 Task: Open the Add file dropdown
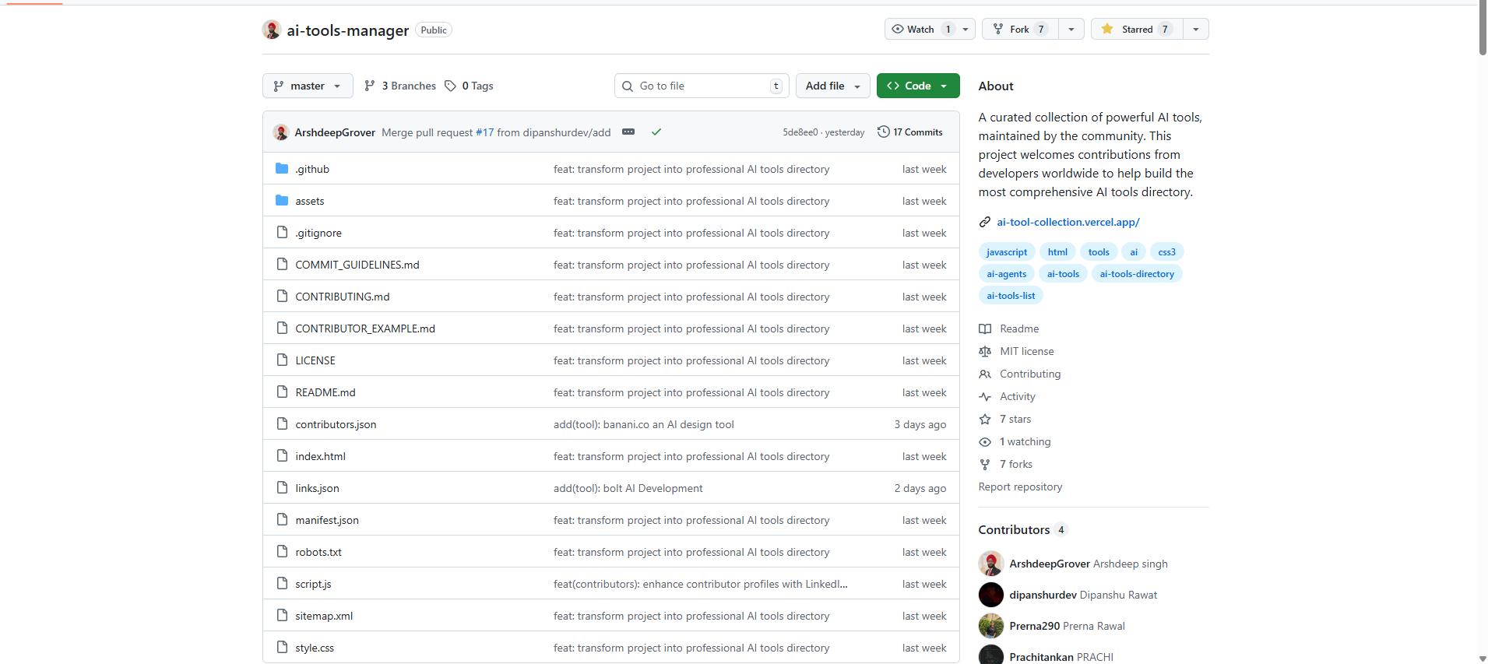tap(832, 86)
